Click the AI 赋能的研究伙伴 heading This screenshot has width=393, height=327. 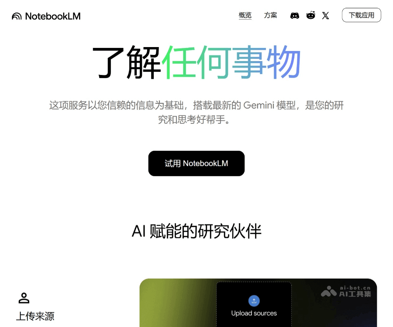click(x=196, y=232)
